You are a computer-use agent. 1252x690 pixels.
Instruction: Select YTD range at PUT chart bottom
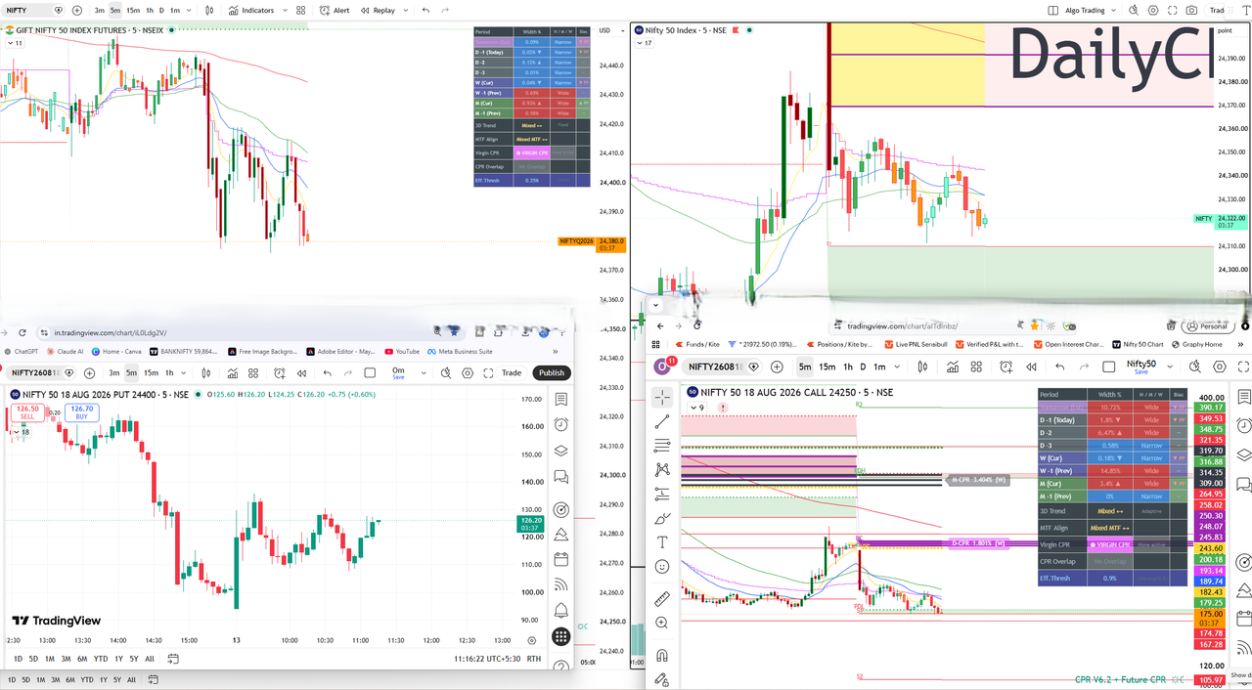(x=101, y=659)
